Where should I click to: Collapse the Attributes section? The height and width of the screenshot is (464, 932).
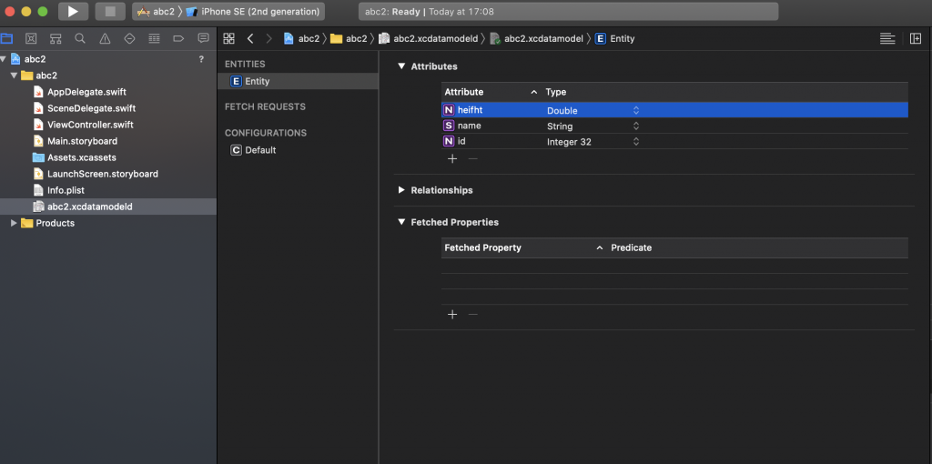pos(401,66)
